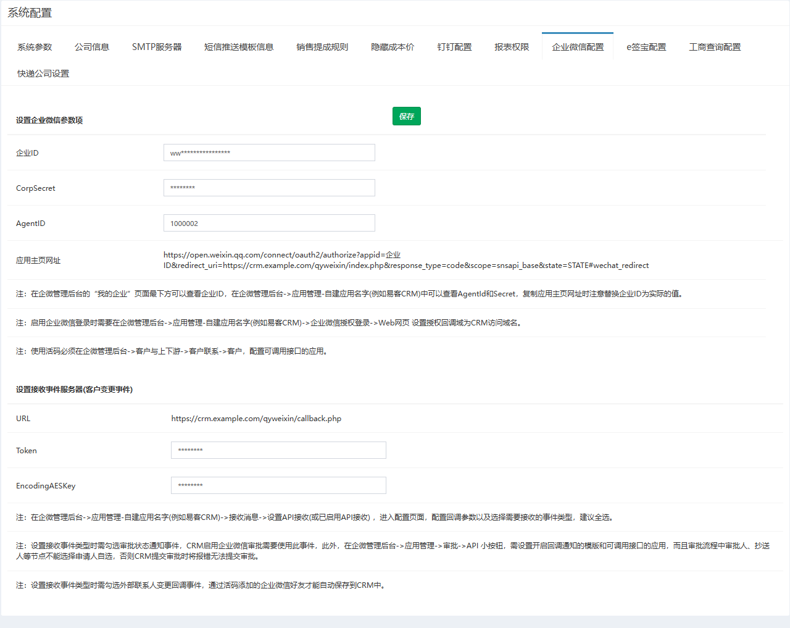The width and height of the screenshot is (790, 628).
Task: Click the note about viewing 企业ID in 我的企业
Action: 351,294
